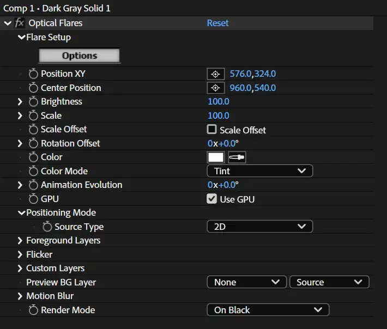Toggle stopwatch for Brightness
The width and height of the screenshot is (387, 329).
pyautogui.click(x=33, y=101)
